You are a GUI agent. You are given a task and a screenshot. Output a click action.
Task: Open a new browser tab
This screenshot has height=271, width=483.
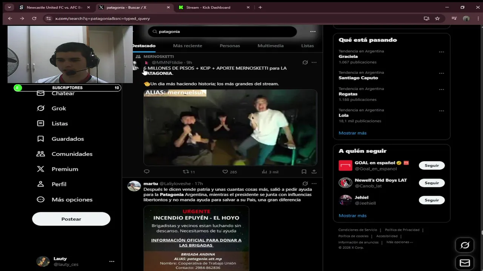260,7
